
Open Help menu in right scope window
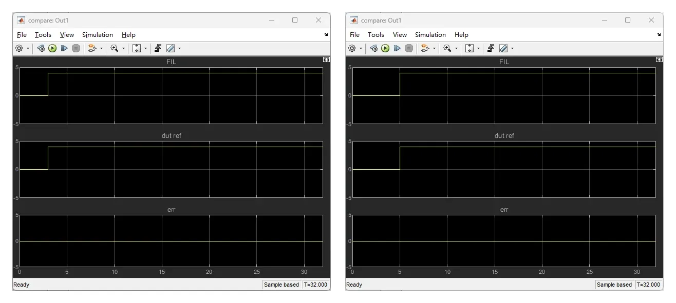tap(461, 35)
